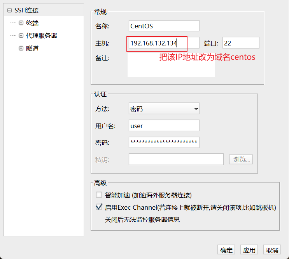Screen dimensions: 289x259
Task: Select 代理服务器 in the settings tree
Action: tap(42, 35)
